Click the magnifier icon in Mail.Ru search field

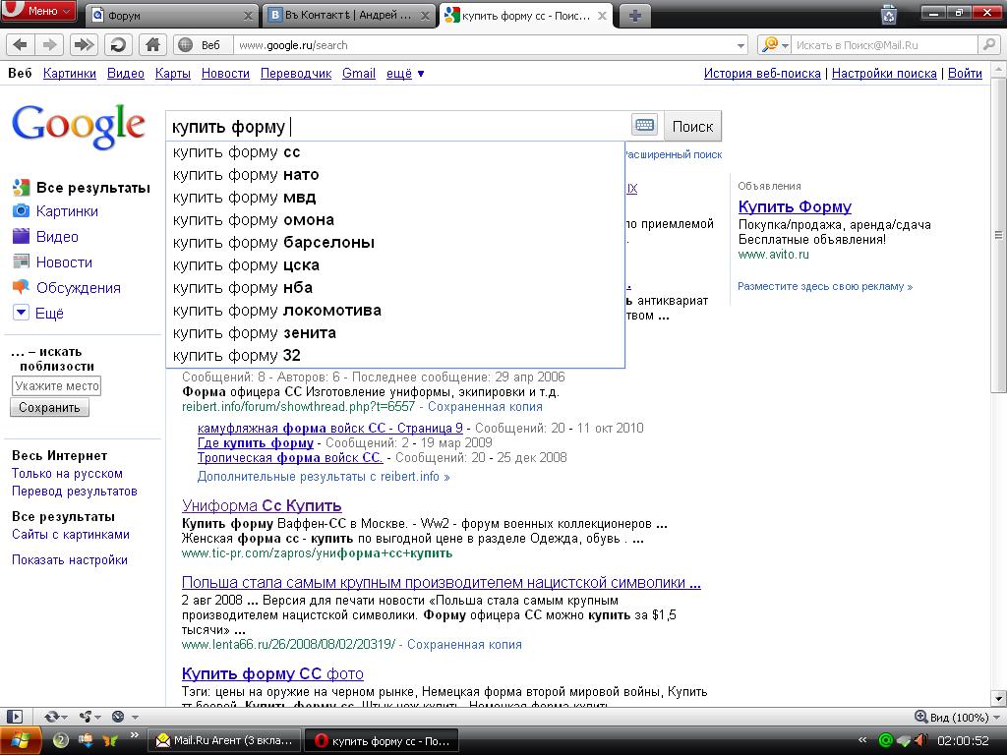[x=988, y=45]
